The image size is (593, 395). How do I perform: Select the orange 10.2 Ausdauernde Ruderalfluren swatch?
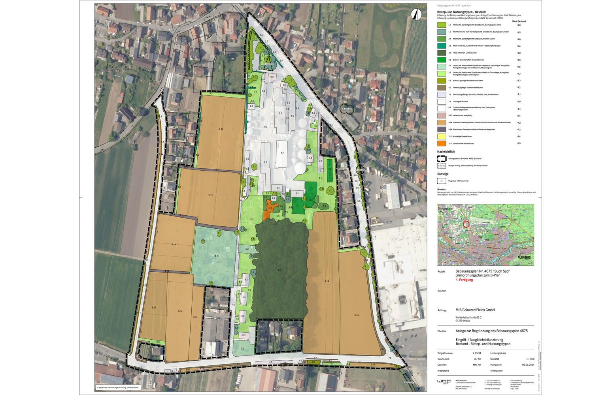coord(441,143)
